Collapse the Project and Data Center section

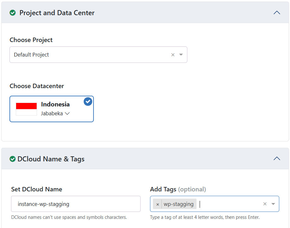(277, 13)
